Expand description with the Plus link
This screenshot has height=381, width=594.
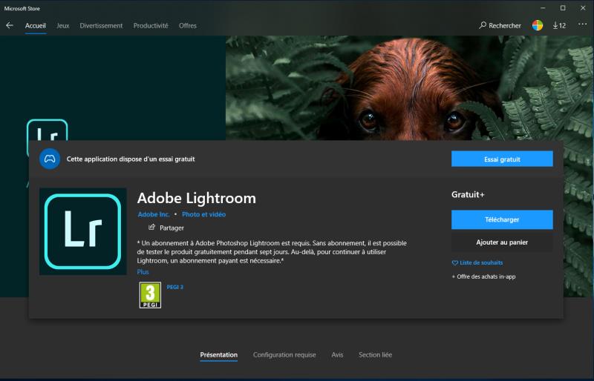pyautogui.click(x=143, y=271)
